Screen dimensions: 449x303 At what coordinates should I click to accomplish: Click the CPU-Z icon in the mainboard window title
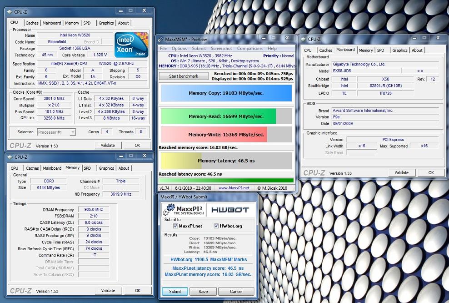tap(303, 39)
